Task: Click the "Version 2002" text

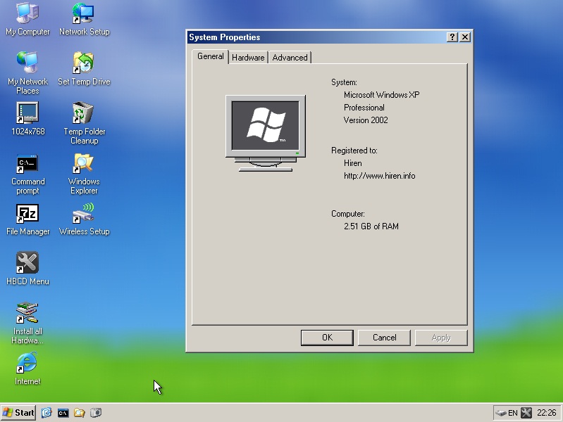Action: (x=366, y=120)
